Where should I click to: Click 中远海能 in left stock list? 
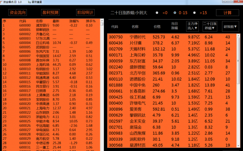point(42,125)
